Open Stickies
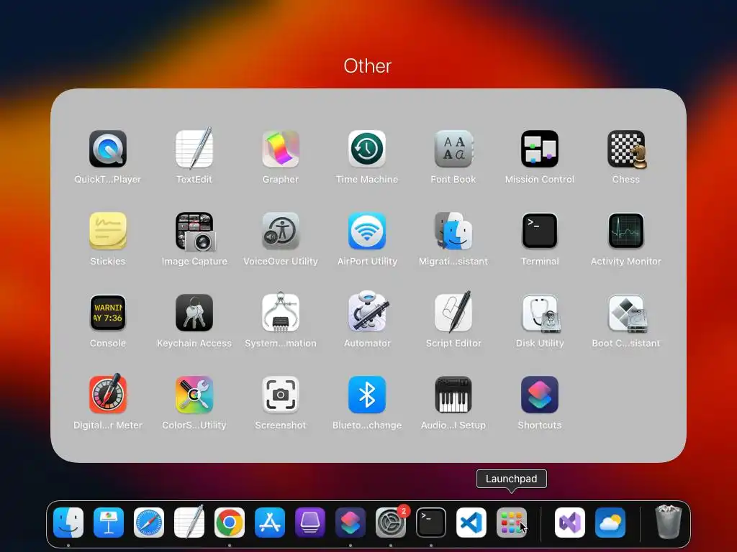Viewport: 737px width, 552px height. coord(108,231)
